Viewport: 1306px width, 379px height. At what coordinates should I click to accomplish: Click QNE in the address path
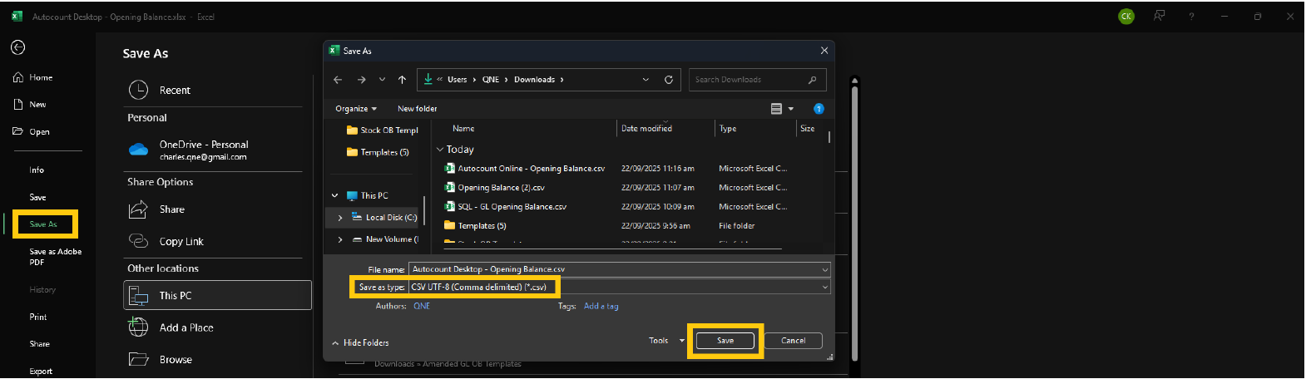click(x=491, y=80)
